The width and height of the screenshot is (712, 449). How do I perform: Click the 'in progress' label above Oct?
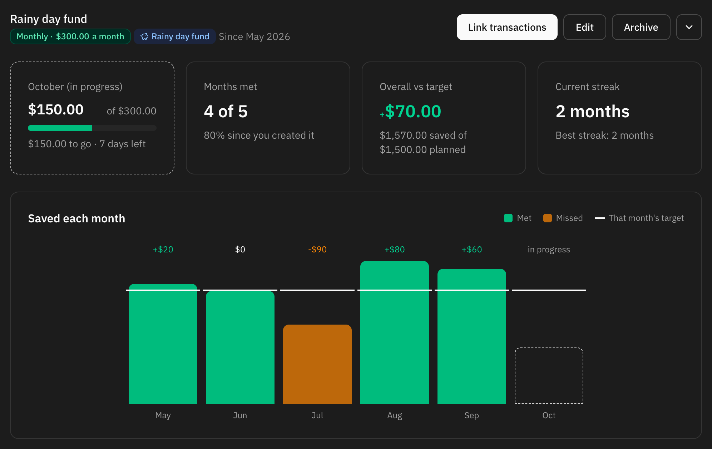click(549, 250)
